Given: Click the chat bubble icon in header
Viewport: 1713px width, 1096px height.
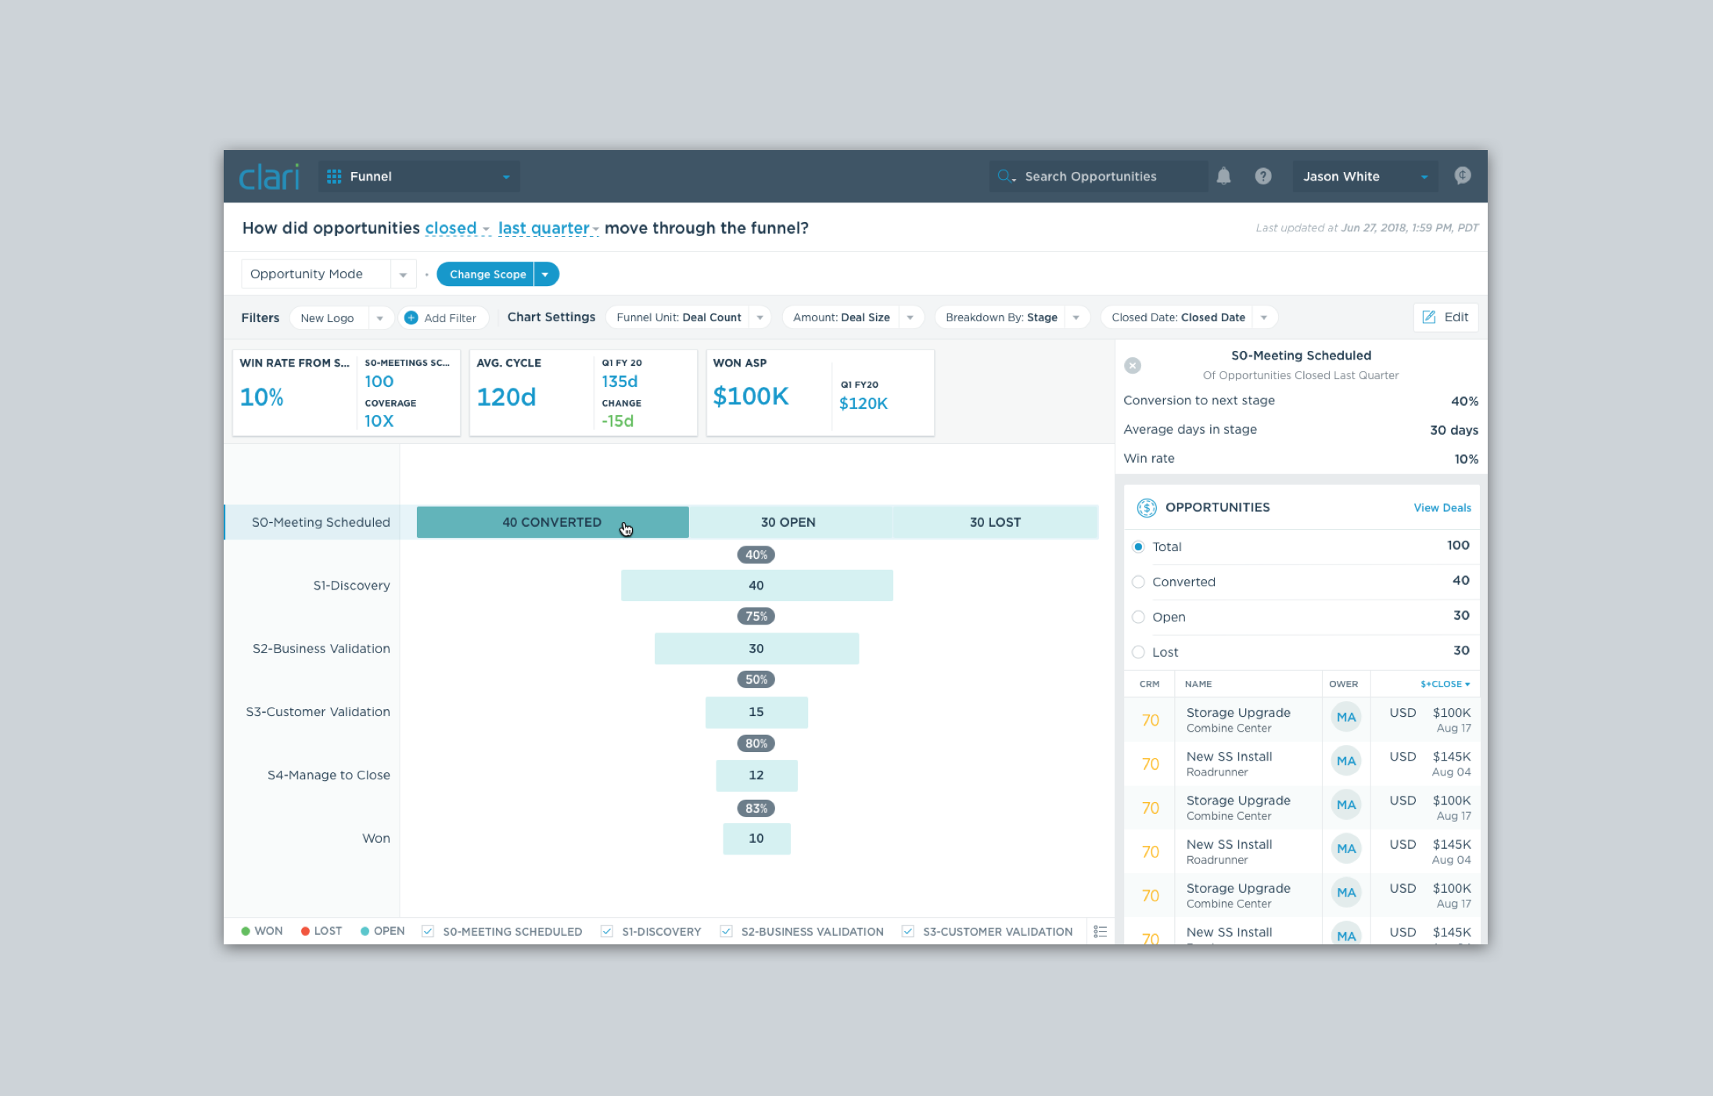Looking at the screenshot, I should [1462, 176].
